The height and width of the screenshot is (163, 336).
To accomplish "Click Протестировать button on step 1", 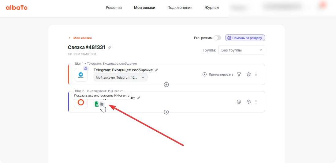I will click(x=218, y=74).
